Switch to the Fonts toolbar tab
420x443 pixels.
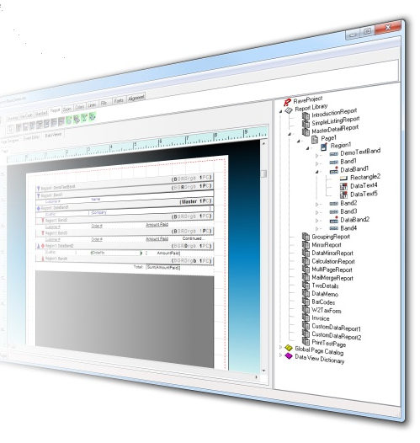point(119,100)
